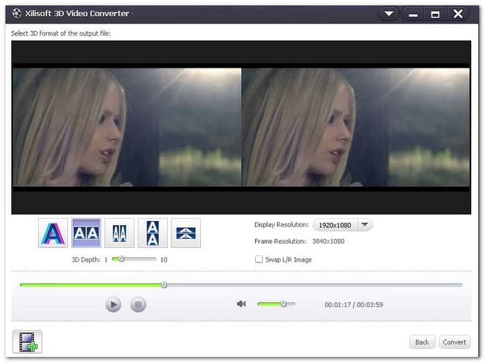Mute audio using the speaker icon
Image resolution: width=485 pixels, height=363 pixels.
[x=241, y=304]
